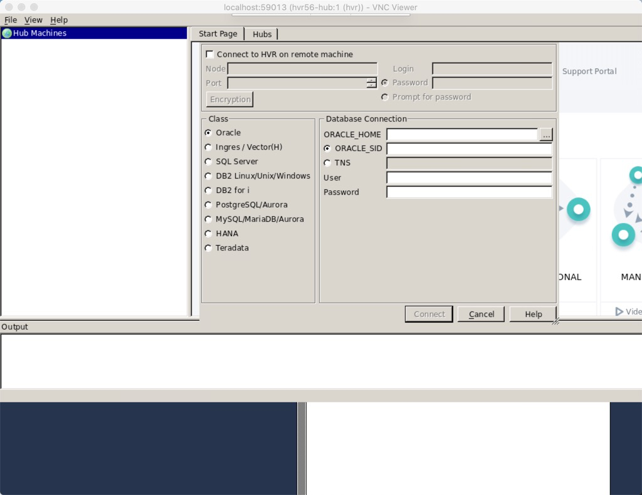Select MySQL/MariaDB/Aurora class
This screenshot has width=642, height=495.
[x=208, y=219]
